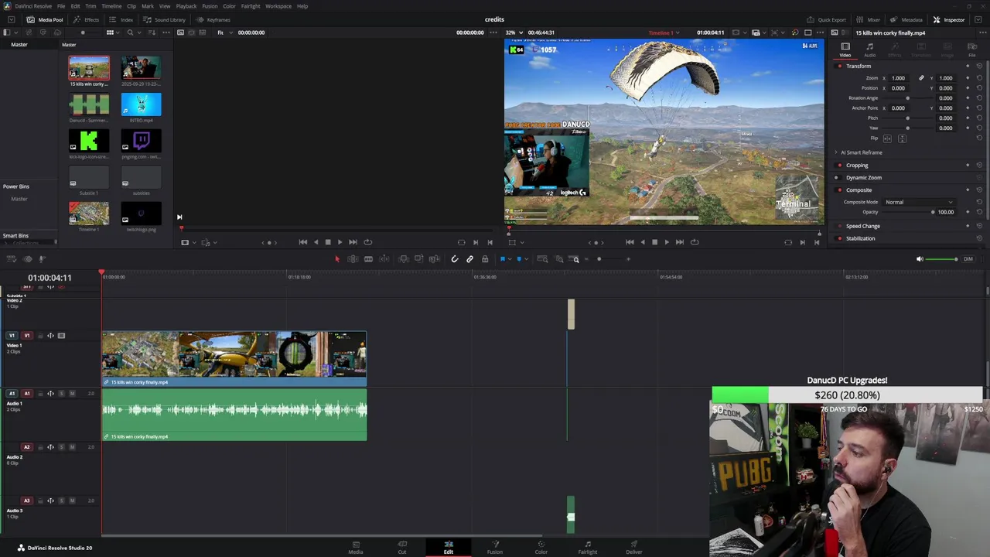Toggle the Composite section enable switch
Viewport: 990px width, 557px height.
pos(840,190)
